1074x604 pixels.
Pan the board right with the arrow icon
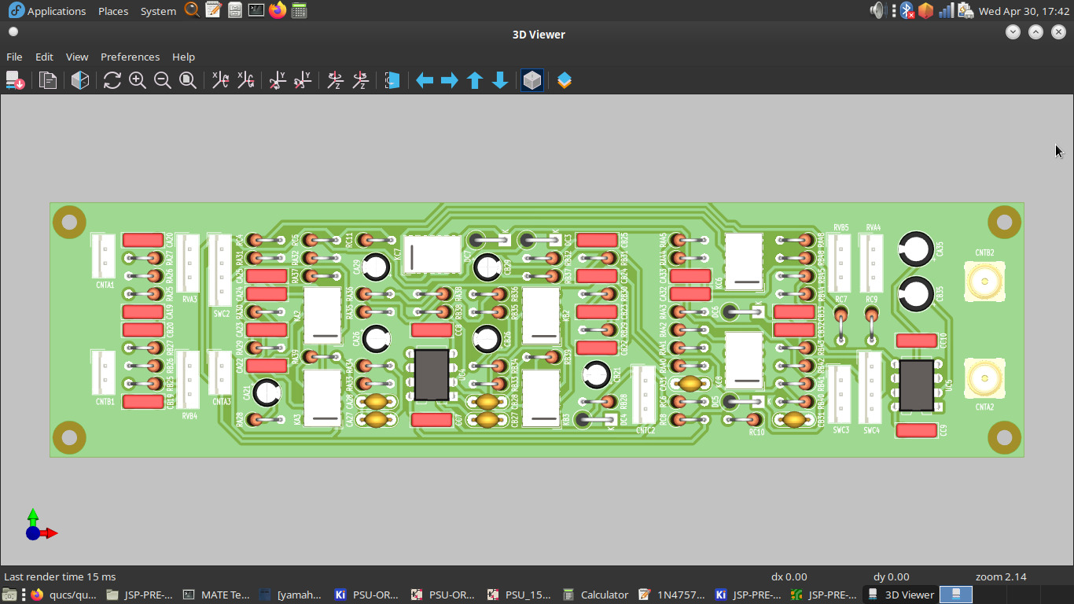(x=450, y=80)
